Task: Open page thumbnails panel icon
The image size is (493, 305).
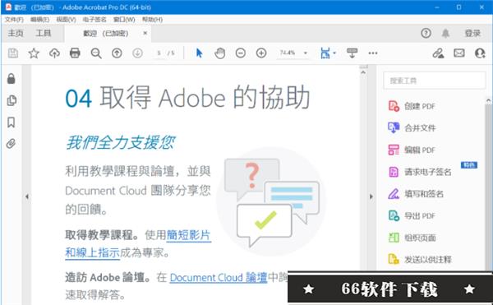Action: [12, 100]
